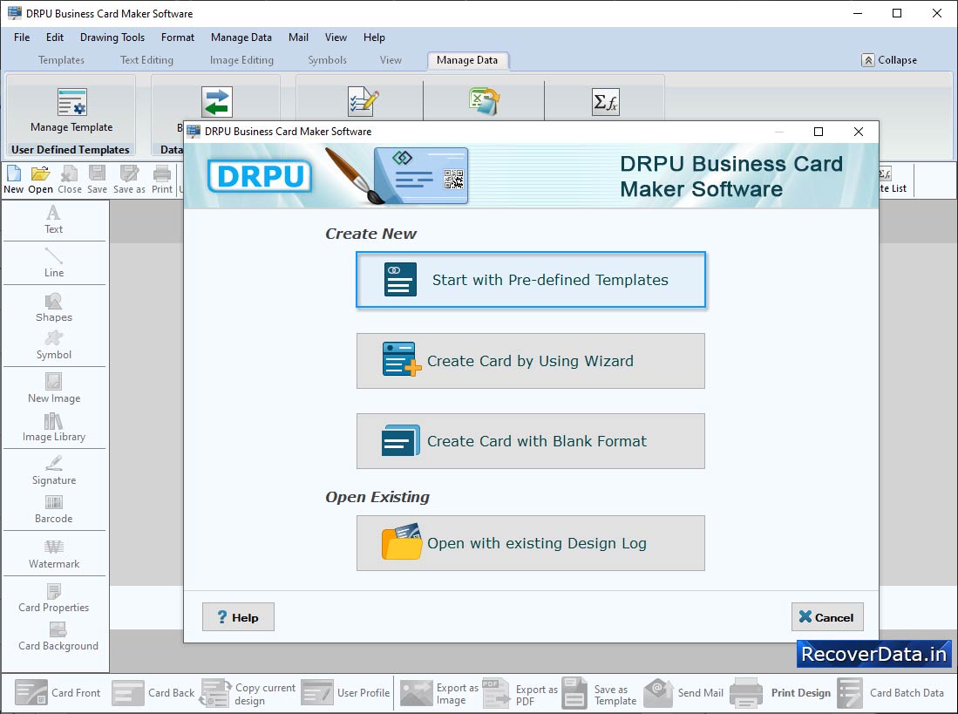Screen dimensions: 958x714
Task: Insert a Barcode from sidebar
Action: click(x=54, y=509)
